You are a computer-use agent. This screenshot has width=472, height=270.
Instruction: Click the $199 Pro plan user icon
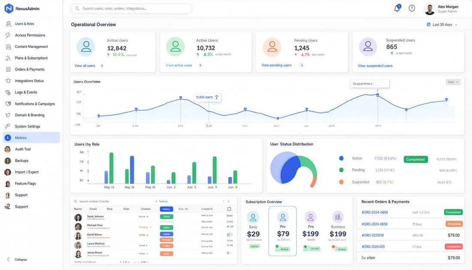pos(310,217)
